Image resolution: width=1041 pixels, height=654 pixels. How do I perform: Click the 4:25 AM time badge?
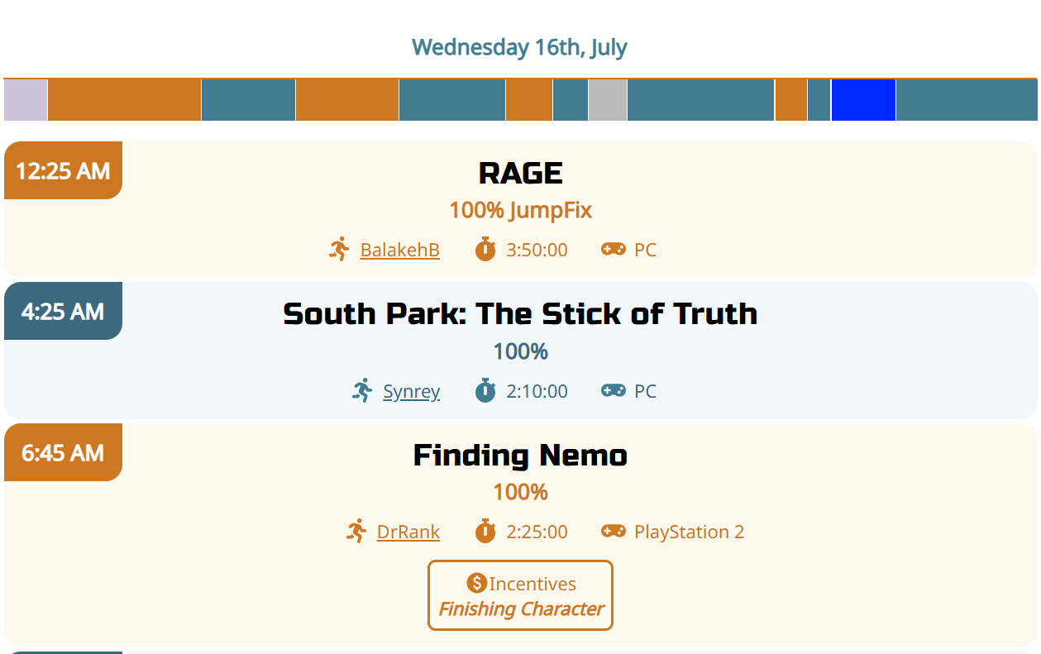click(63, 311)
